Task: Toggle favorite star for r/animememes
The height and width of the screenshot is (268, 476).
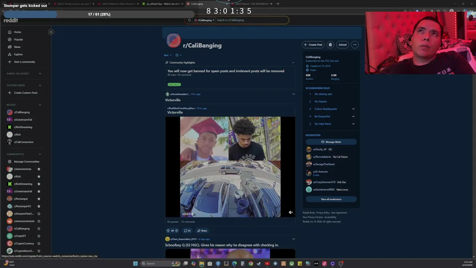Action: pos(39,169)
